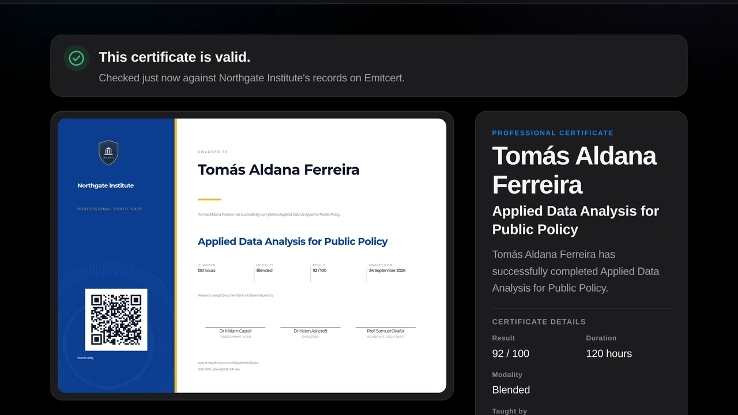The width and height of the screenshot is (738, 415).
Task: Click 'CERTIFICATE DETAILS' section header
Action: pos(539,322)
